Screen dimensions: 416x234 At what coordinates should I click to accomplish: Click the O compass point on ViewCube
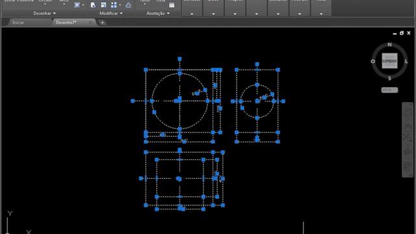coord(372,61)
